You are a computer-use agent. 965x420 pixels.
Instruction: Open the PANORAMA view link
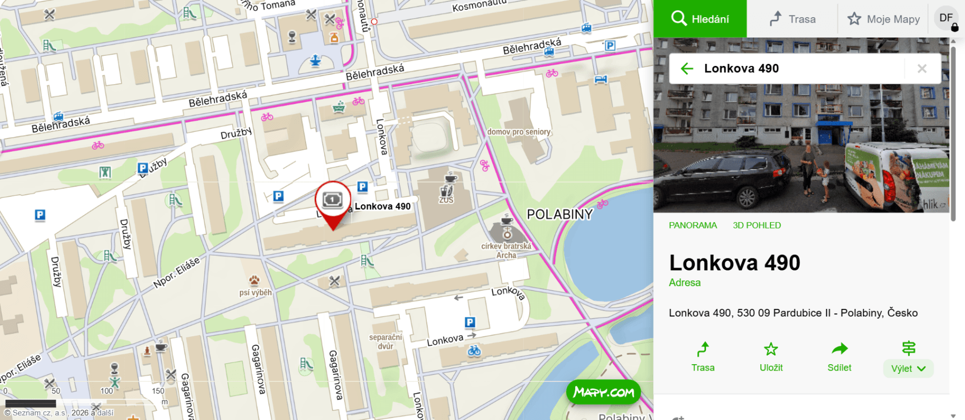tap(693, 225)
